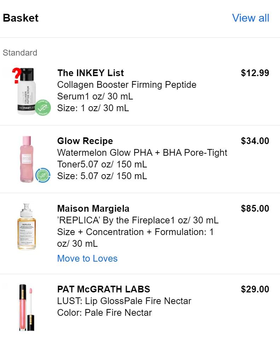Click the LUST: Lip Gloss product description
280x337 pixels.
[x=124, y=301]
